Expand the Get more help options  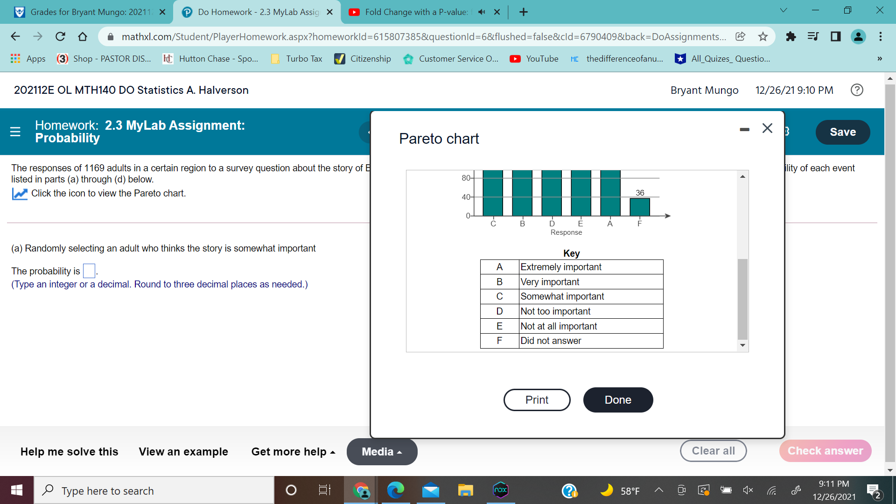point(293,451)
